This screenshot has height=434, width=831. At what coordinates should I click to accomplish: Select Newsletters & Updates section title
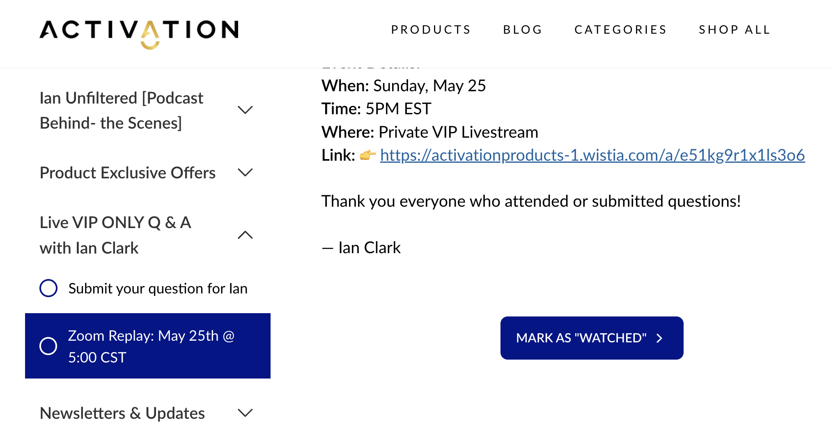coord(122,413)
